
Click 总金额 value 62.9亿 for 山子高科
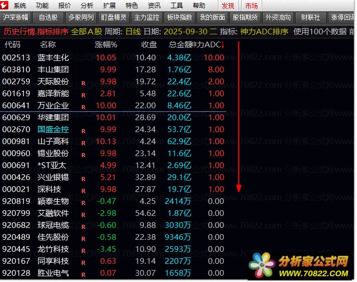[179, 142]
